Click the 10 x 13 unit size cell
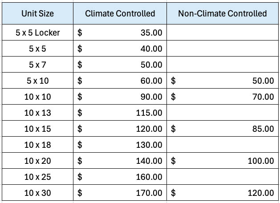 pos(37,113)
